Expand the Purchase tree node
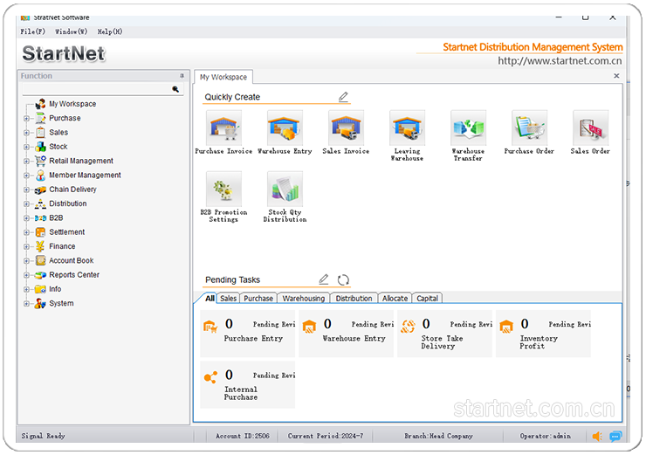This screenshot has height=455, width=646. pyautogui.click(x=26, y=119)
